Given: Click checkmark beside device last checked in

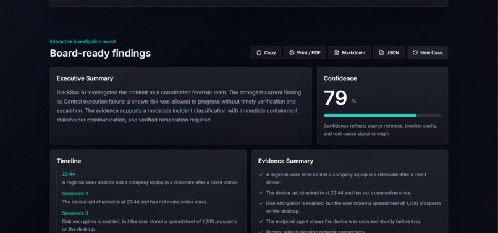Looking at the screenshot, I should [261, 193].
